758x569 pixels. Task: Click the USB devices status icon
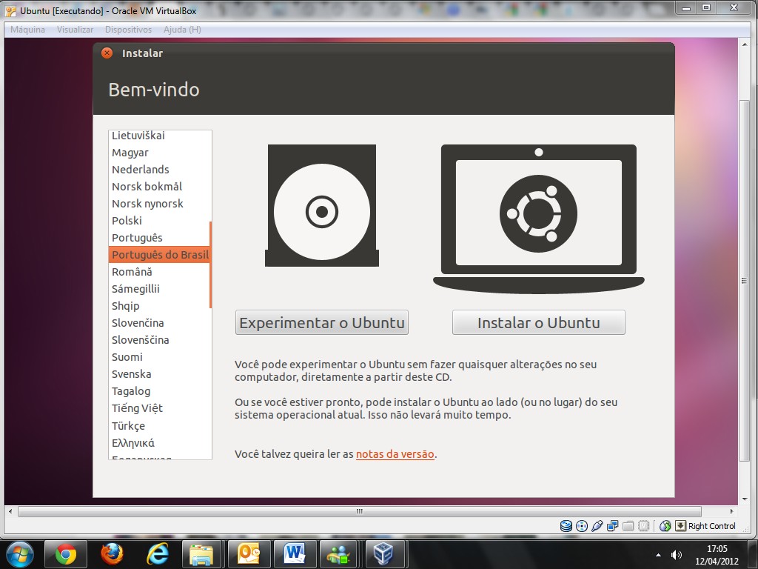pyautogui.click(x=597, y=526)
